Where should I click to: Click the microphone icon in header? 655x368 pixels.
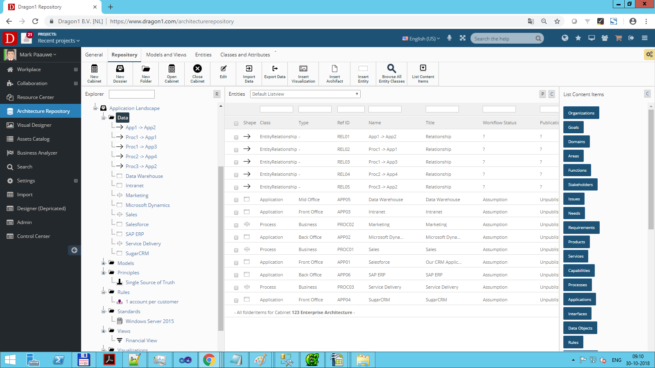[x=449, y=38]
